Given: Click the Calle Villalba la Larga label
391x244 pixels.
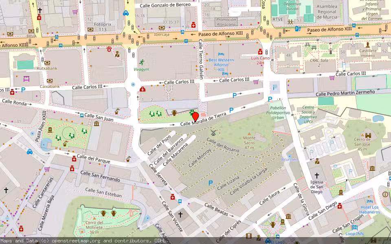Looking at the screenshot, I should 248,181.
